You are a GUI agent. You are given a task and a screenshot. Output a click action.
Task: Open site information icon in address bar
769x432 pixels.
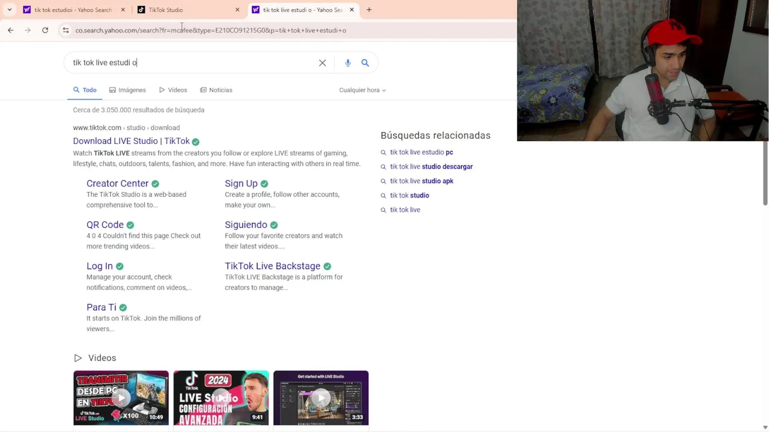point(65,30)
